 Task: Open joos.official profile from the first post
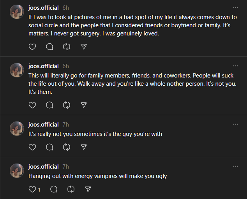pos(44,8)
